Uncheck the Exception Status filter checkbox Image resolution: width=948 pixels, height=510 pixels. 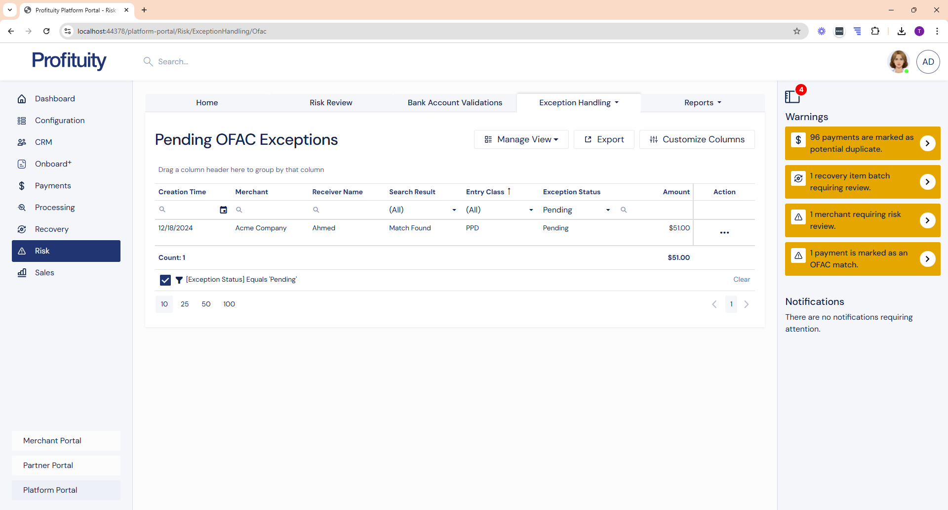tap(165, 280)
